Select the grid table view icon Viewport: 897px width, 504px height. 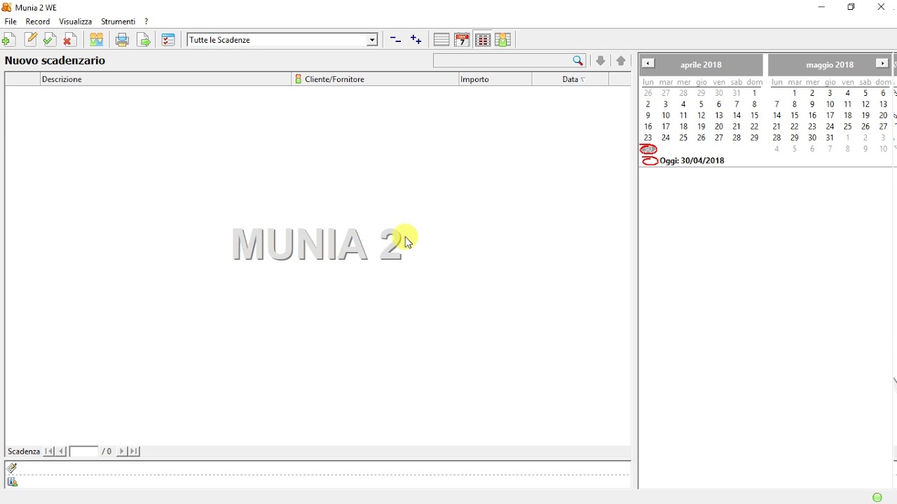pyautogui.click(x=483, y=40)
